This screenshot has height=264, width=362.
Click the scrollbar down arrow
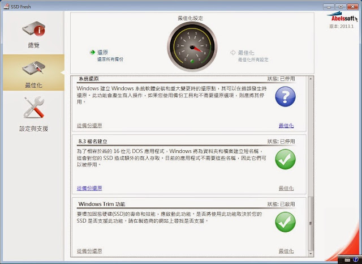click(x=311, y=254)
